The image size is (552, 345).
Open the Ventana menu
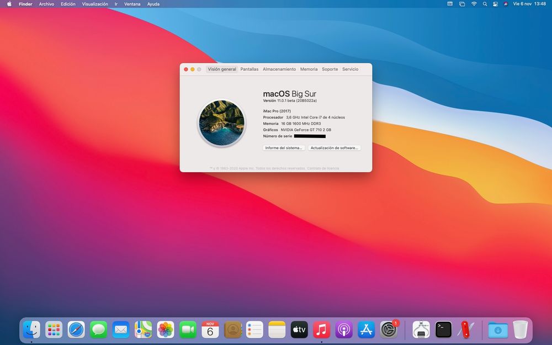pos(132,4)
